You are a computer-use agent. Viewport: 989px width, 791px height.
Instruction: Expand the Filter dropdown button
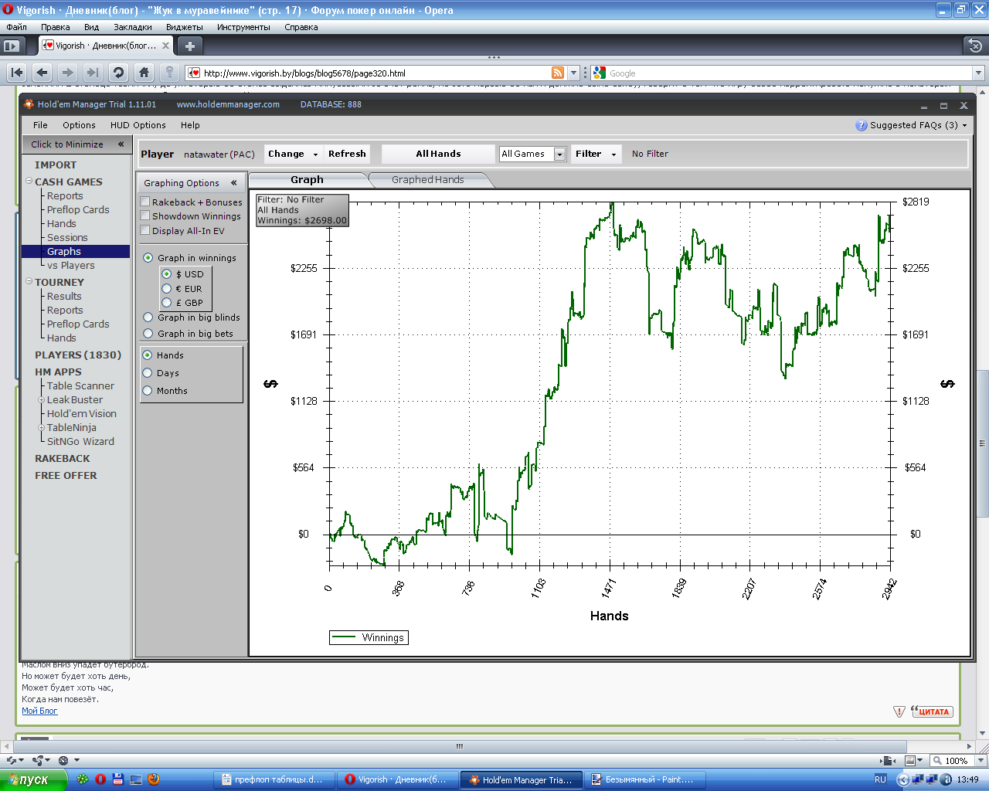coord(596,154)
